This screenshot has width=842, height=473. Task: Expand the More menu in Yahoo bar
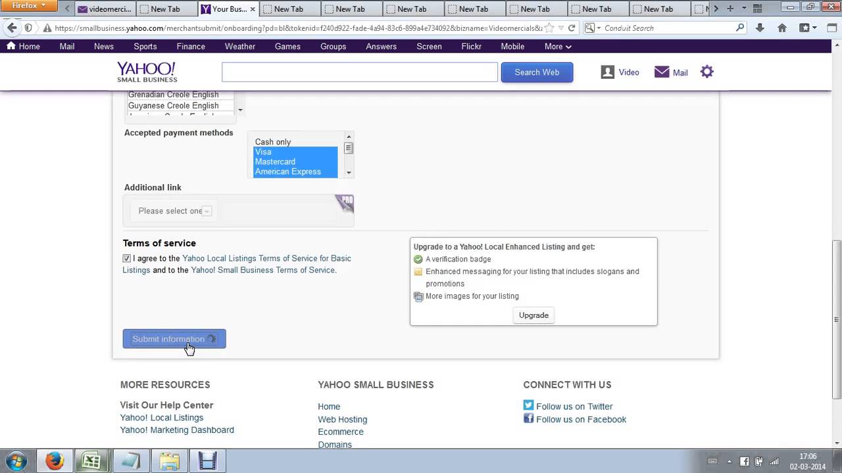pyautogui.click(x=558, y=47)
